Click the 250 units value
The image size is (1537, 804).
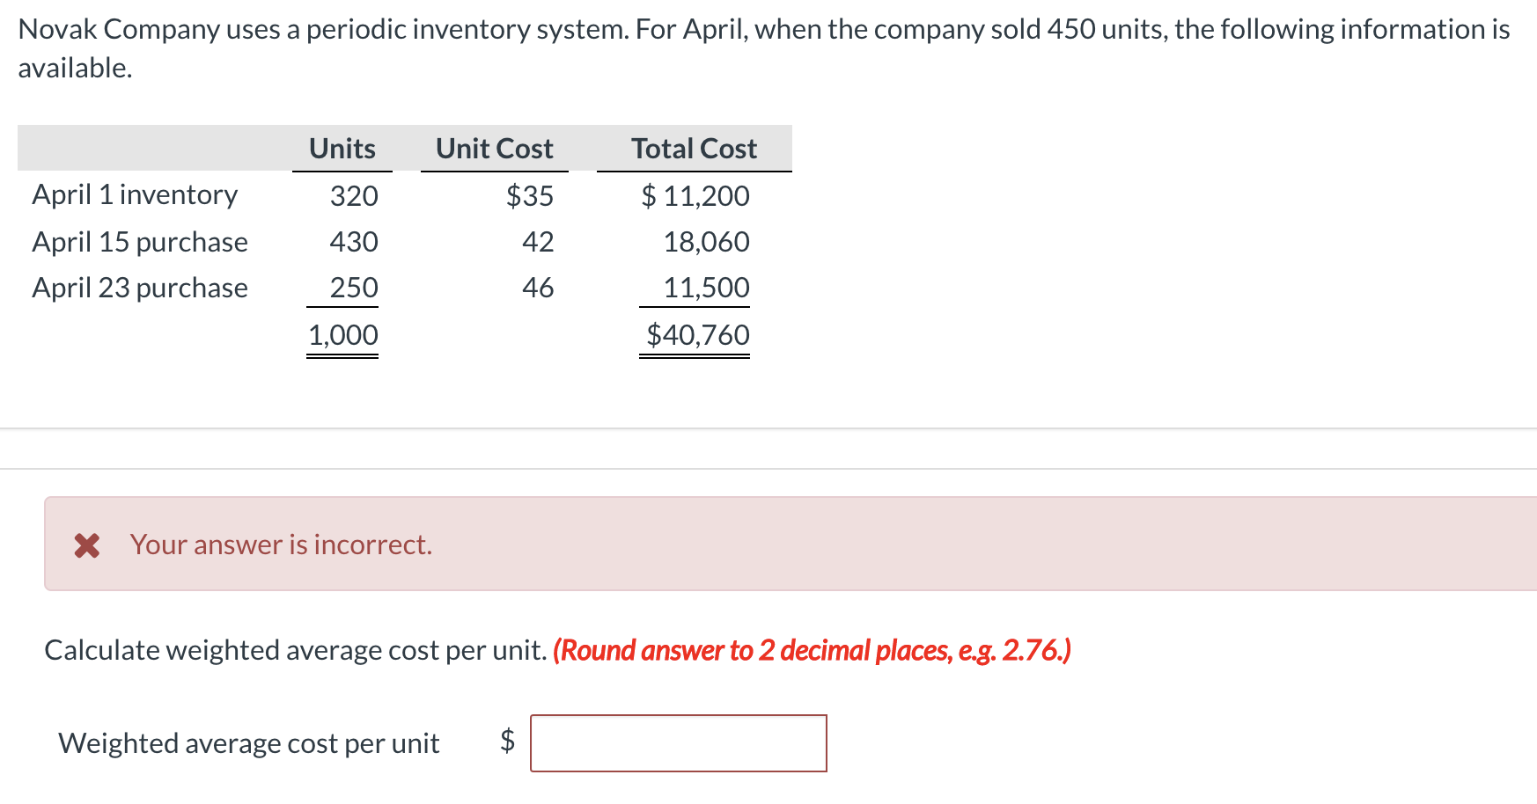354,287
